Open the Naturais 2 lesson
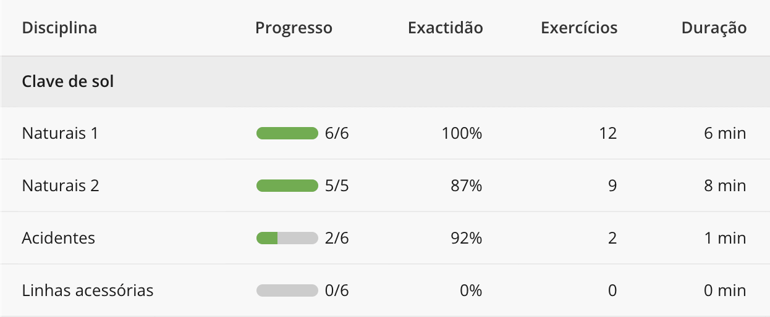Viewport: 770px width, 317px height. click(61, 186)
